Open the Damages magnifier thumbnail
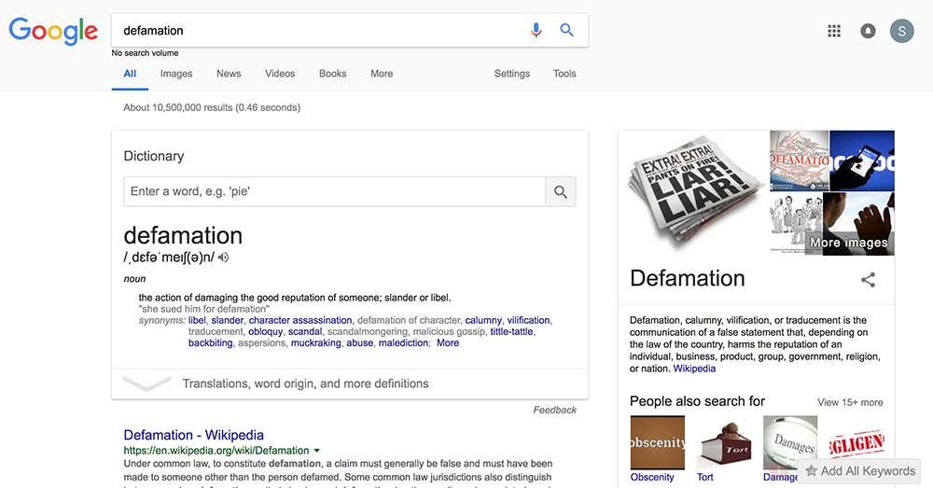Viewport: 933px width, 488px height. pyautogui.click(x=790, y=443)
